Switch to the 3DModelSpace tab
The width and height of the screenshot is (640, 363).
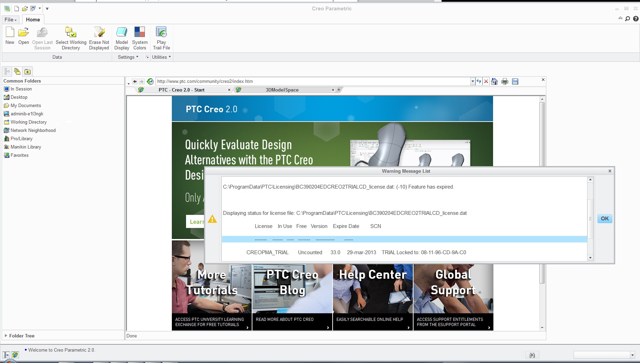point(282,90)
